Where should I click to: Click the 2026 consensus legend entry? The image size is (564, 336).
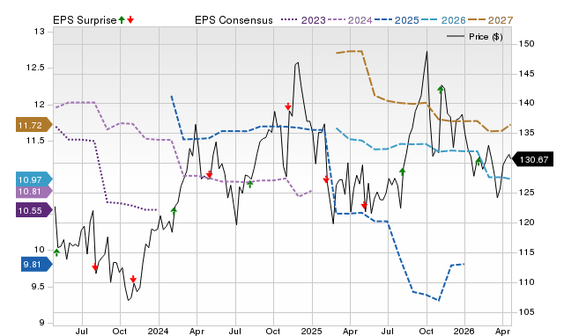pyautogui.click(x=443, y=20)
